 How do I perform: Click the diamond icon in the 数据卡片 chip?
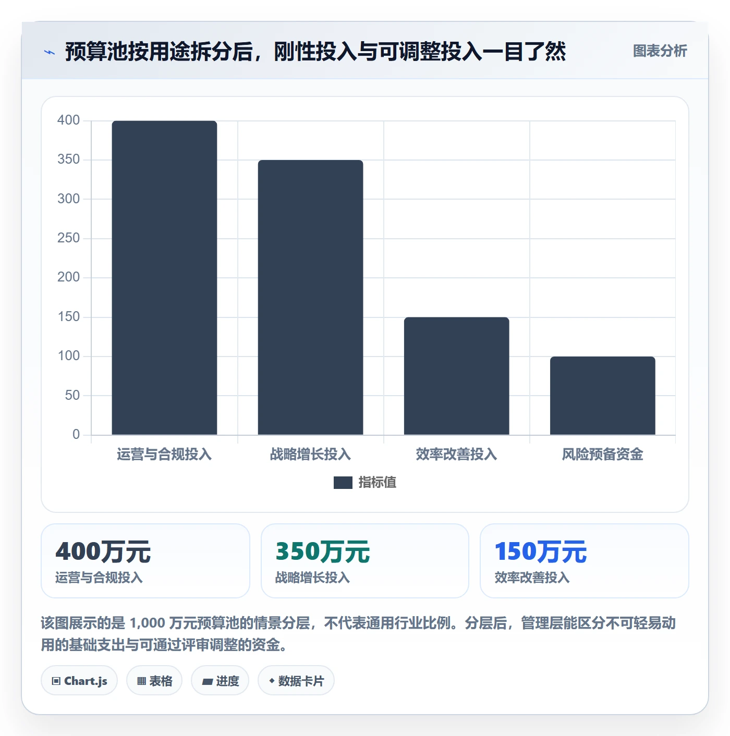pos(272,681)
